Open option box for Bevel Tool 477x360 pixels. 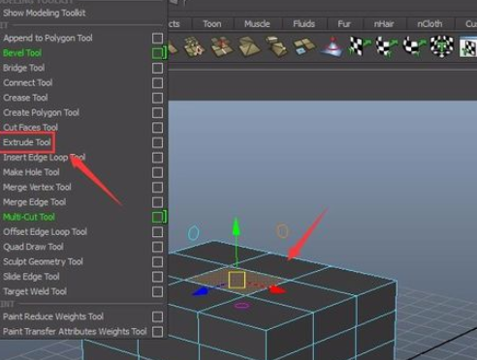coord(157,53)
